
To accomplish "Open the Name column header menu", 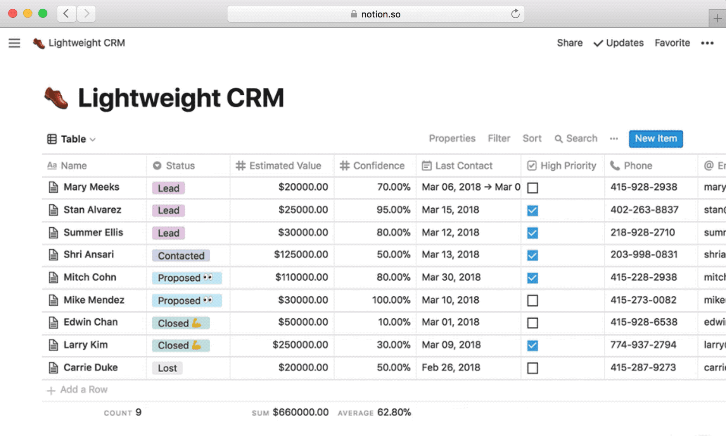I will click(94, 166).
